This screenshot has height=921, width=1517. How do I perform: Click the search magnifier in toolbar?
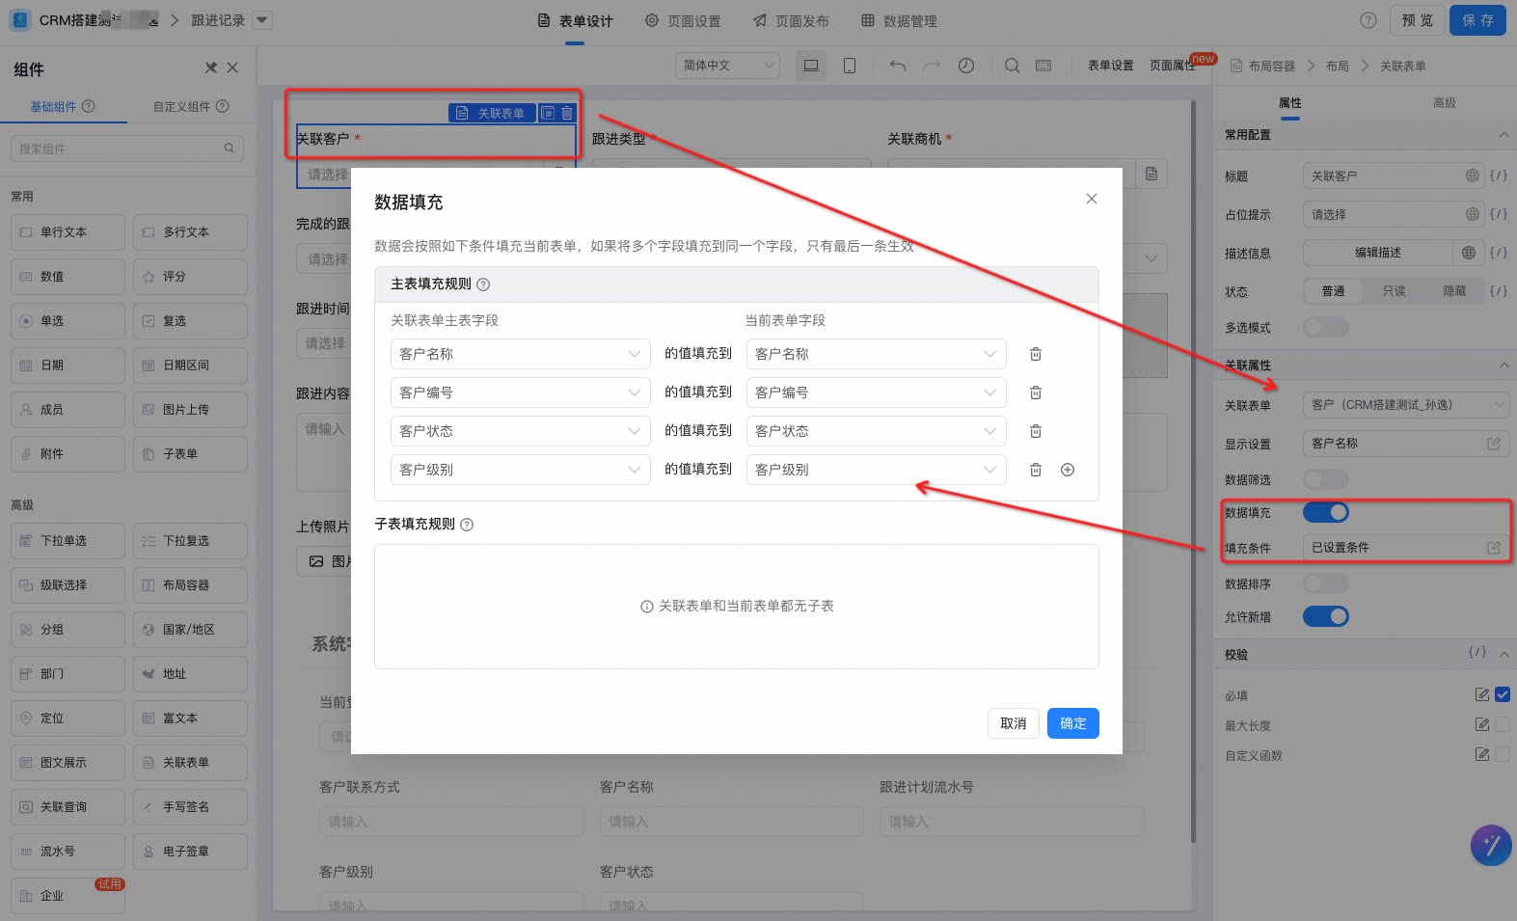tap(1012, 66)
